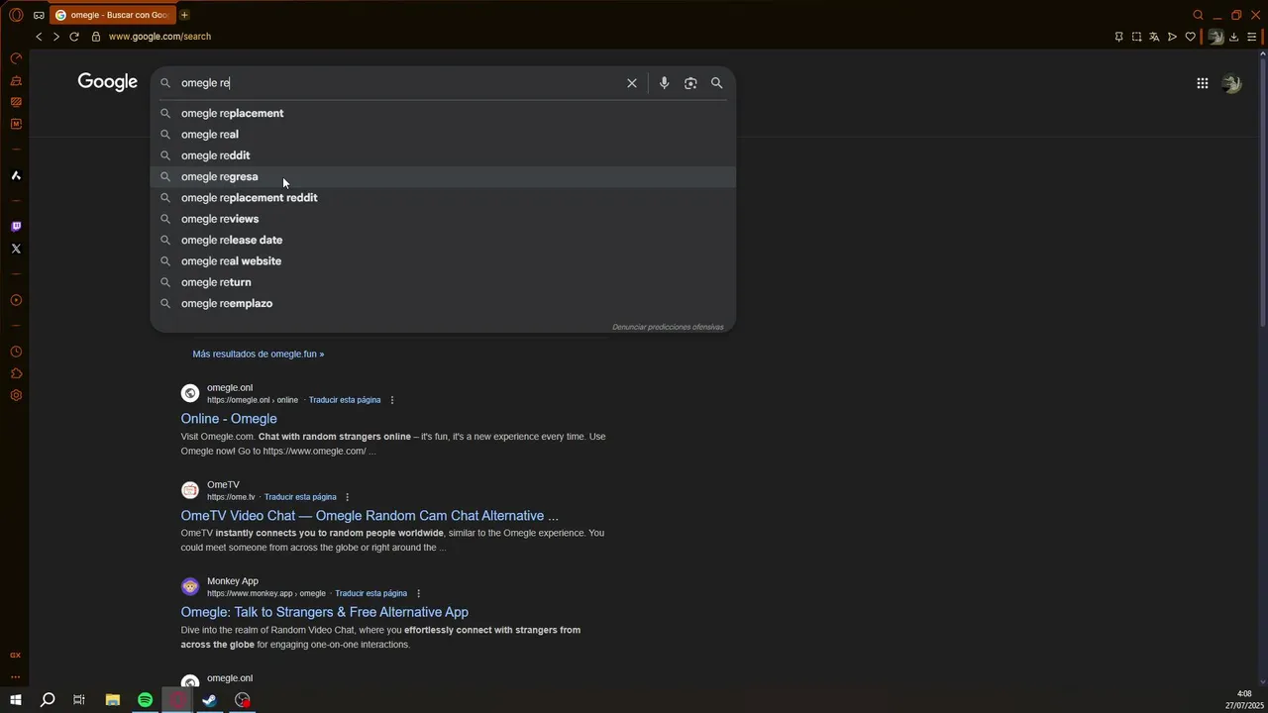Open the bookmark heart icon
Viewport: 1268px width, 713px height.
pyautogui.click(x=1190, y=37)
